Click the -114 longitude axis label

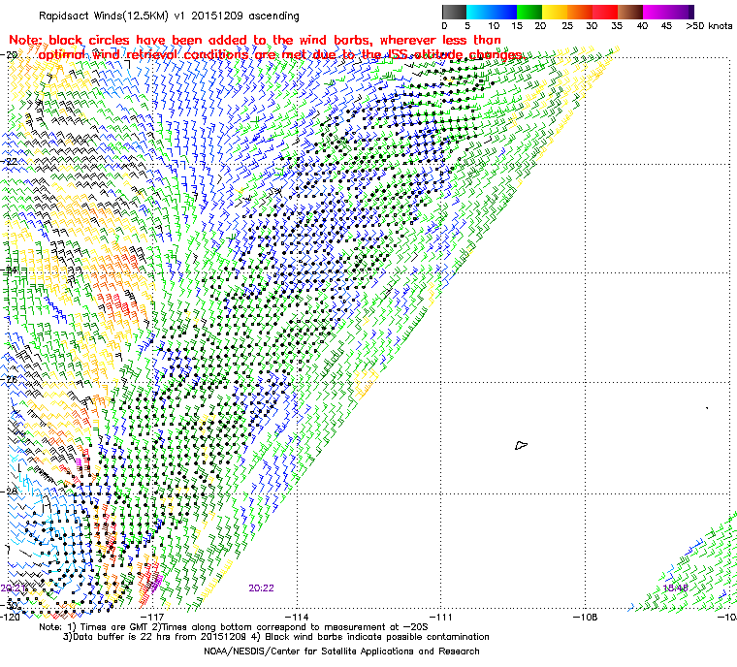click(297, 617)
